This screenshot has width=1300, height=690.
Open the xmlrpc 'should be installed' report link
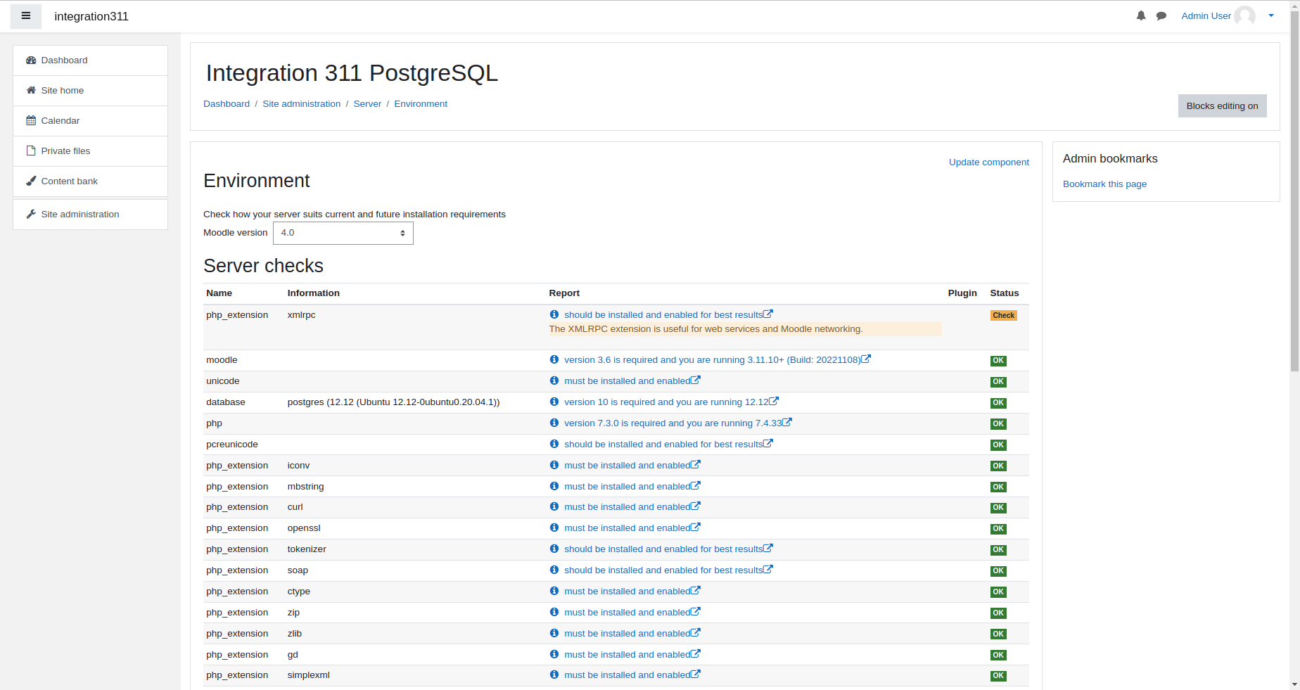tap(663, 315)
